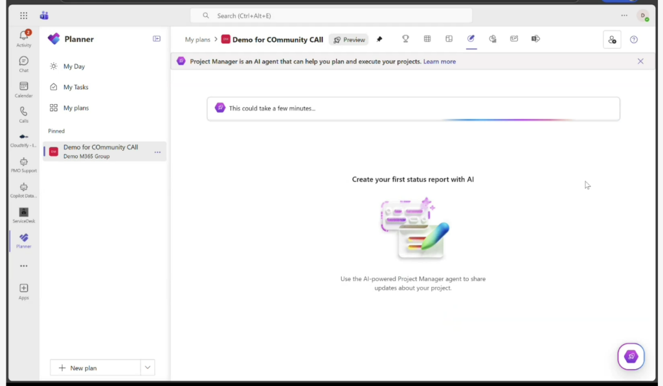Click Create your first status report heading

412,180
